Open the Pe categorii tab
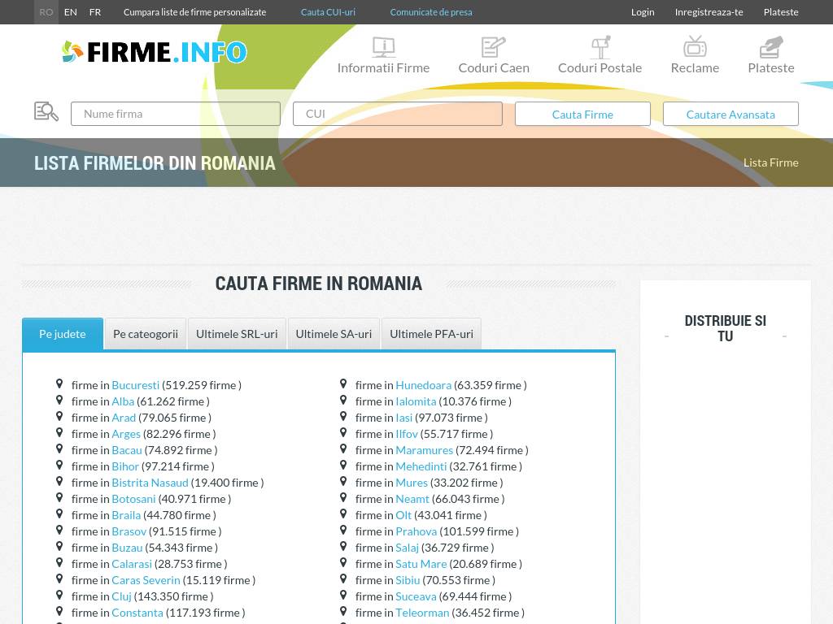 point(146,334)
